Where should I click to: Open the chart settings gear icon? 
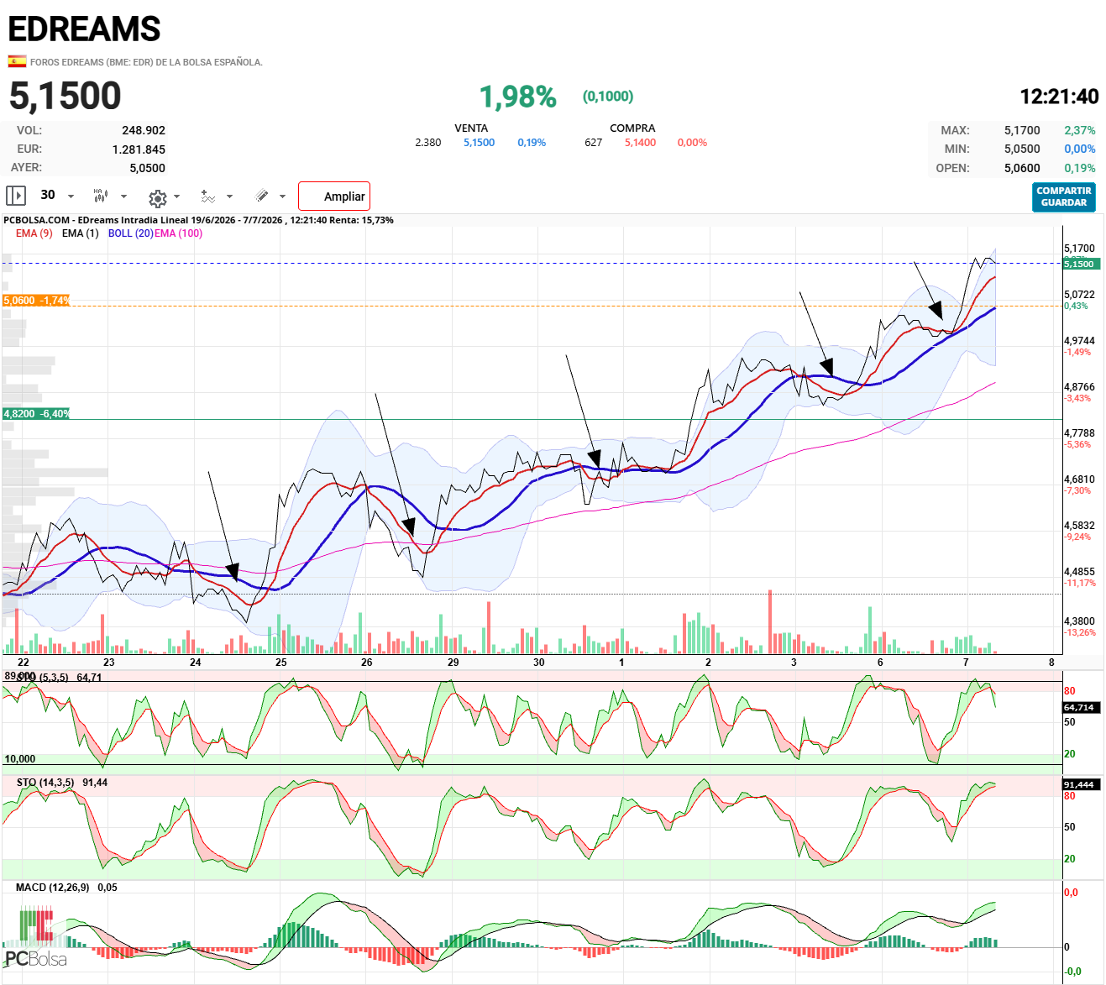pos(157,198)
